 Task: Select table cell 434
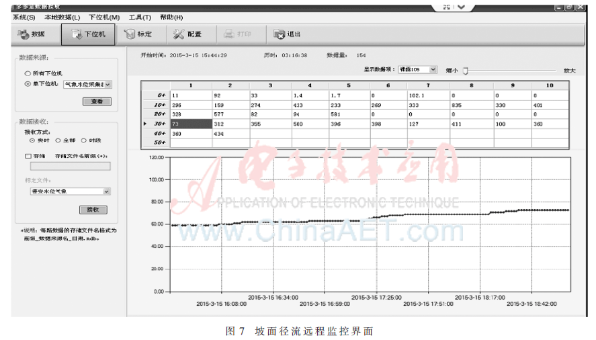pyautogui.click(x=230, y=134)
